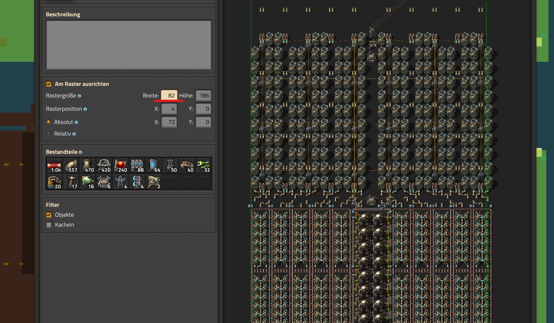Select the steam turbine component with count 420
554x323 pixels.
coord(104,166)
